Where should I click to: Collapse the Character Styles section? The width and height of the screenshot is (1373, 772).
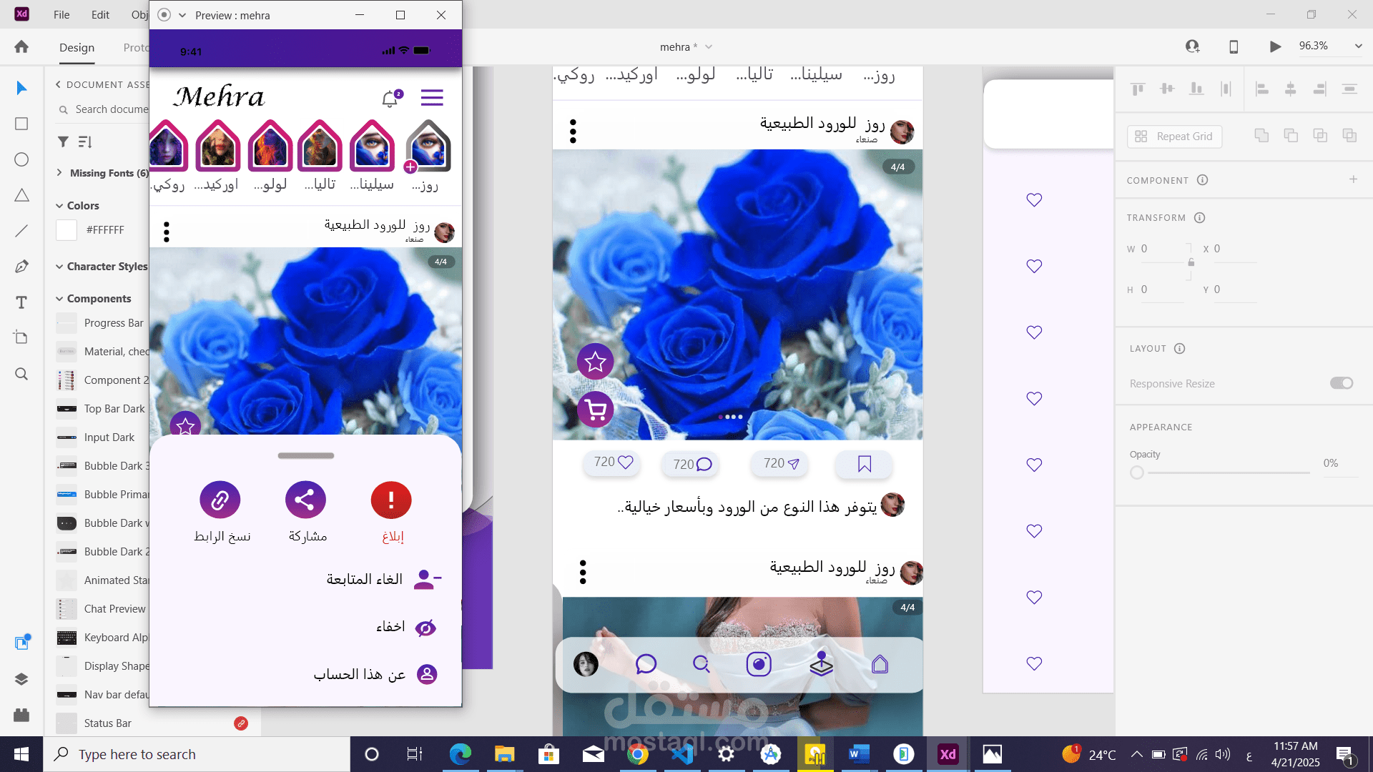pyautogui.click(x=59, y=266)
